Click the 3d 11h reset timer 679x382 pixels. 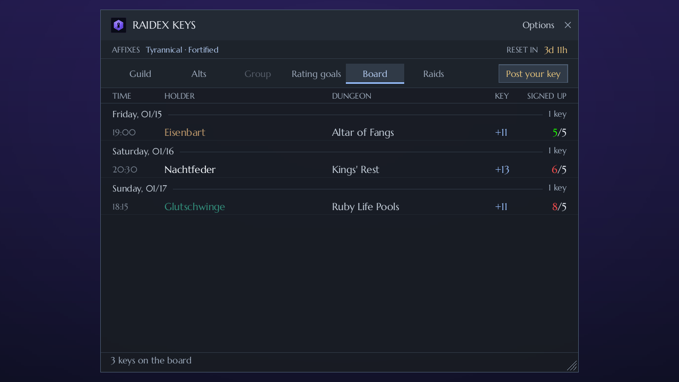[x=555, y=50]
